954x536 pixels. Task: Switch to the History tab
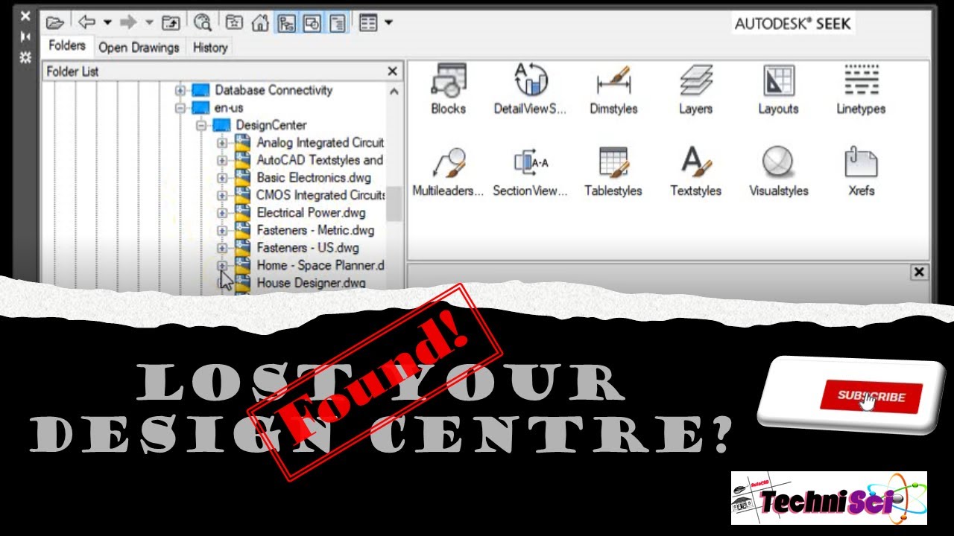tap(210, 47)
